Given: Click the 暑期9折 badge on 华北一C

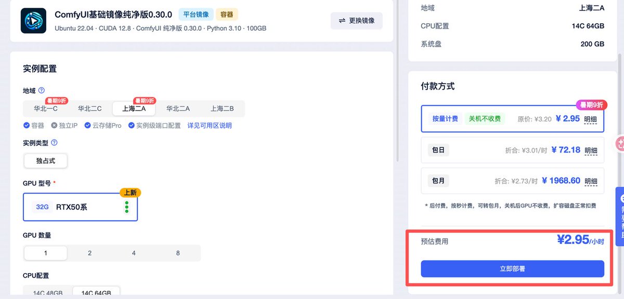Looking at the screenshot, I should 56,101.
